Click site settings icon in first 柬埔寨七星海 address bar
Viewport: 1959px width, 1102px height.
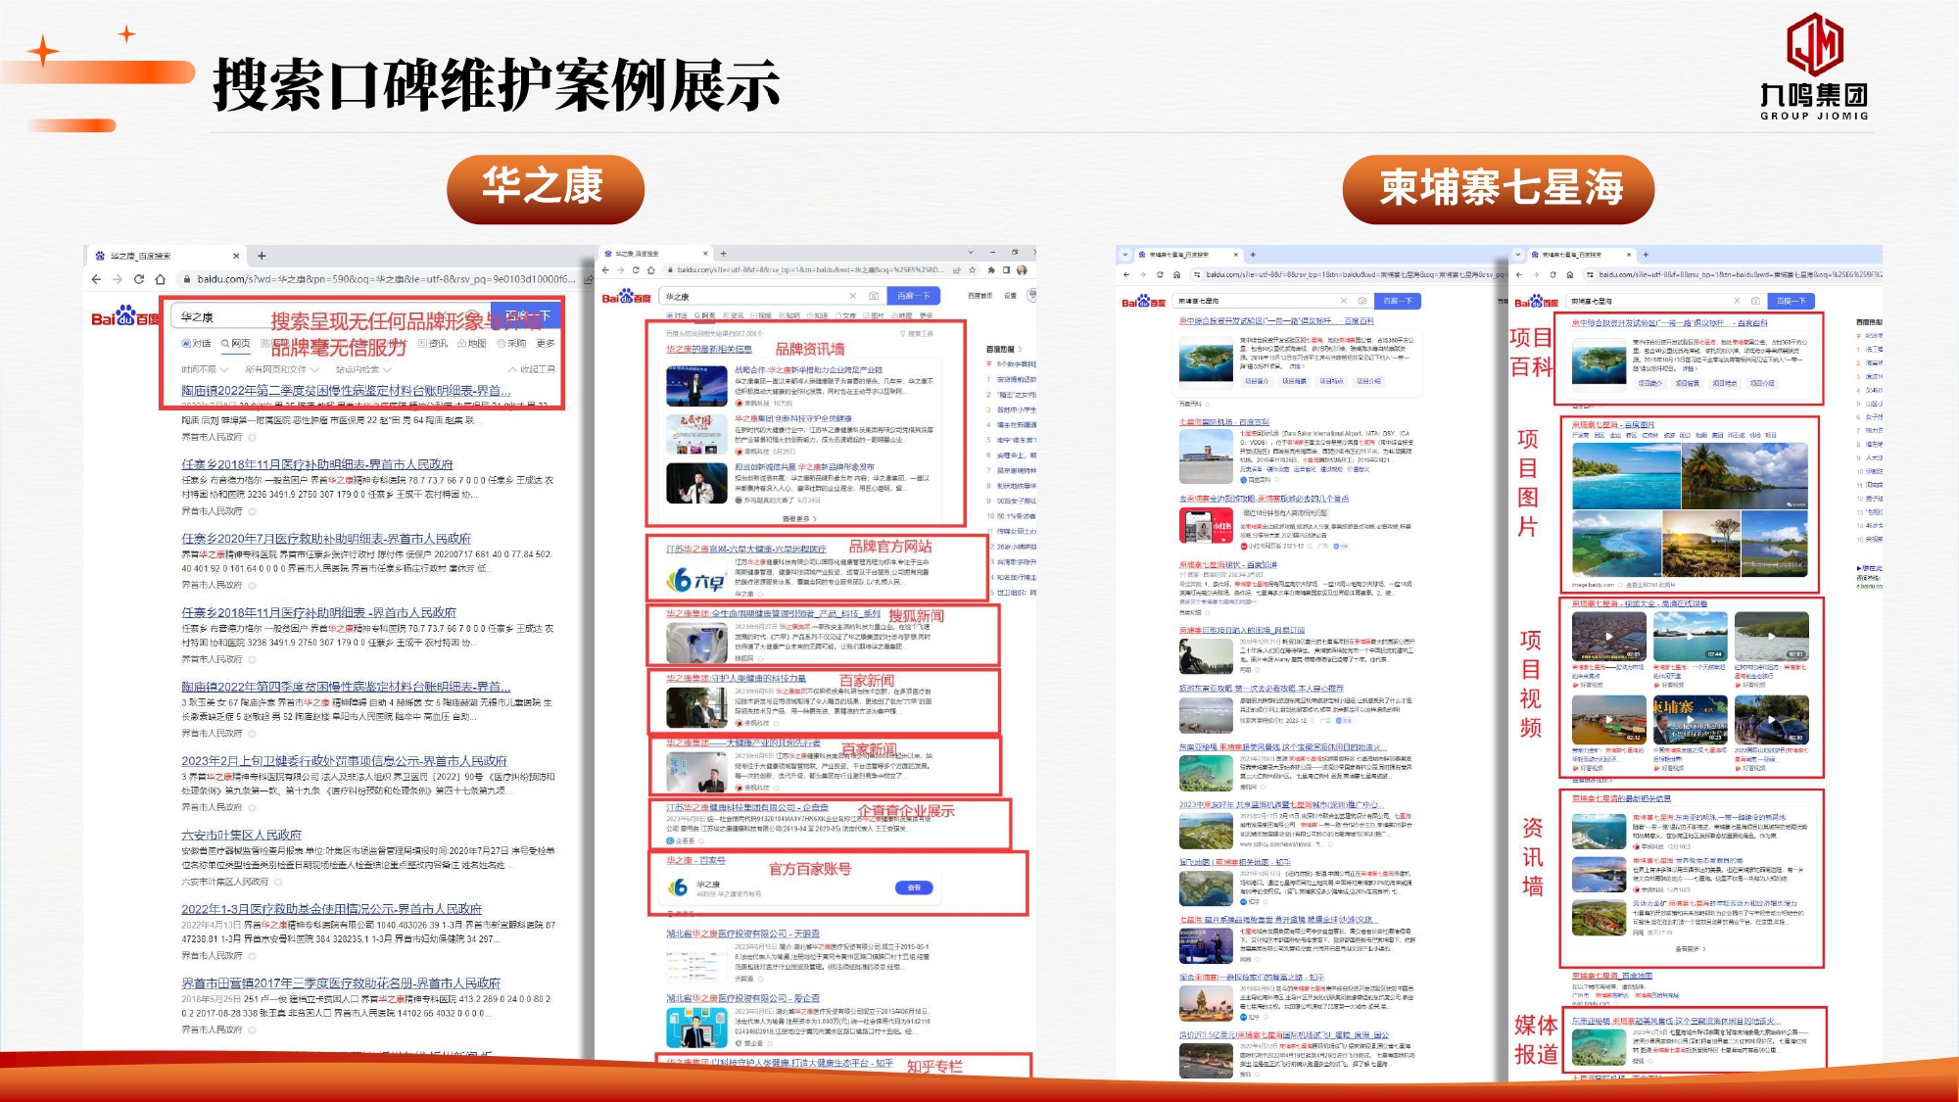click(1197, 275)
